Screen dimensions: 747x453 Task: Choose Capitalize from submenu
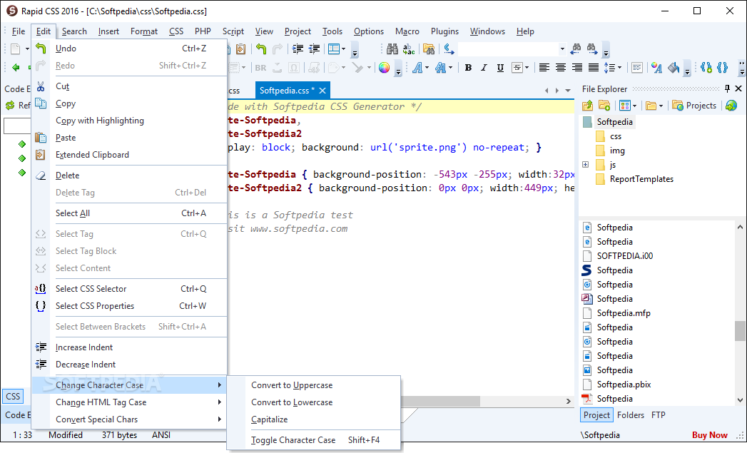click(x=270, y=419)
